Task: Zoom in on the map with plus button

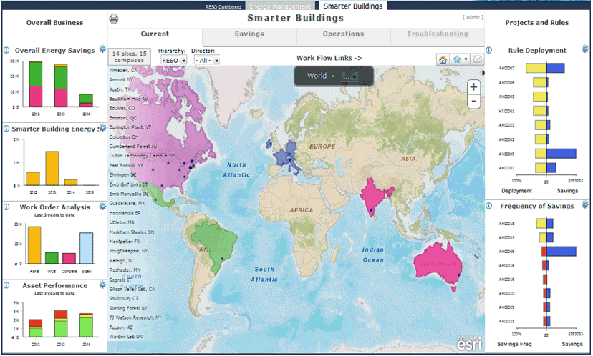Action: tap(473, 86)
